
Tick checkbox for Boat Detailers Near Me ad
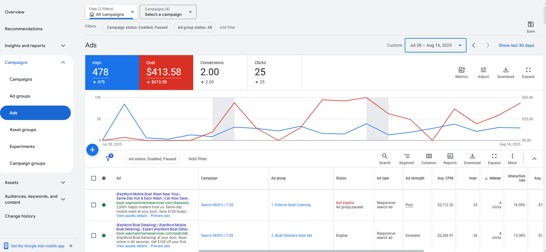click(x=94, y=236)
